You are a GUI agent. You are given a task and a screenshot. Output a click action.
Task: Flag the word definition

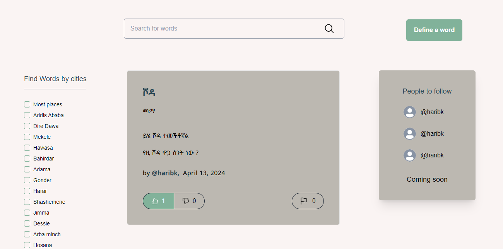click(308, 201)
